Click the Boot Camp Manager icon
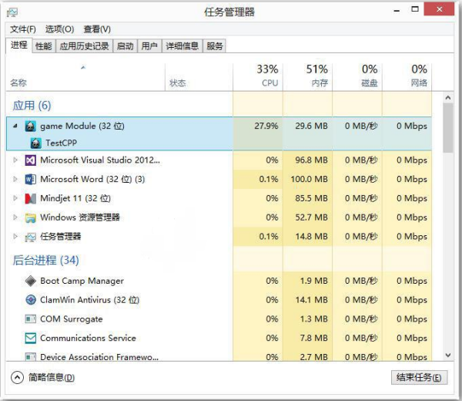This screenshot has width=462, height=401. 31,281
